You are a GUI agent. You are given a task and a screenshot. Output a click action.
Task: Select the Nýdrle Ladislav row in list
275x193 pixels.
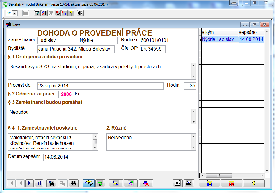point(220,39)
